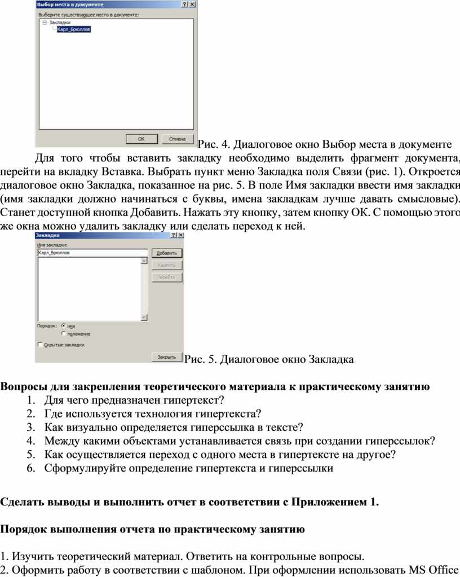Click the bookmark list scroll up arrow

(x=144, y=261)
